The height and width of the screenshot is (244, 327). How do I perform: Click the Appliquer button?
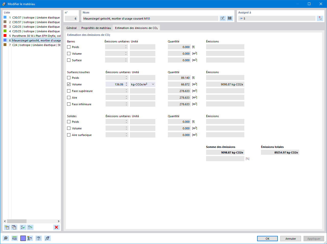314,239
